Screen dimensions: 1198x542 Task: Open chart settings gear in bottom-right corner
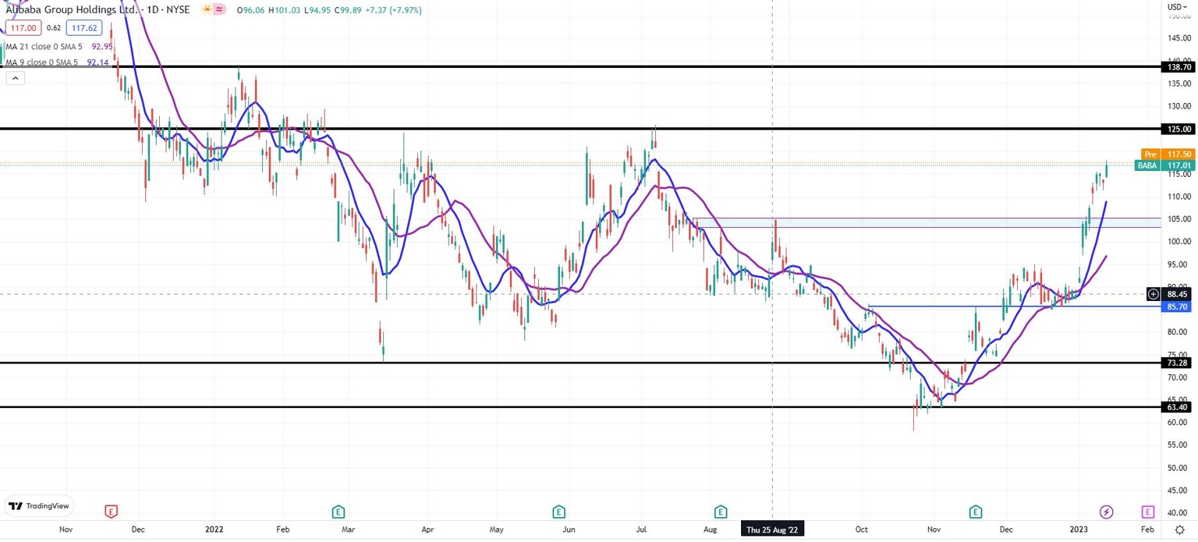1180,529
